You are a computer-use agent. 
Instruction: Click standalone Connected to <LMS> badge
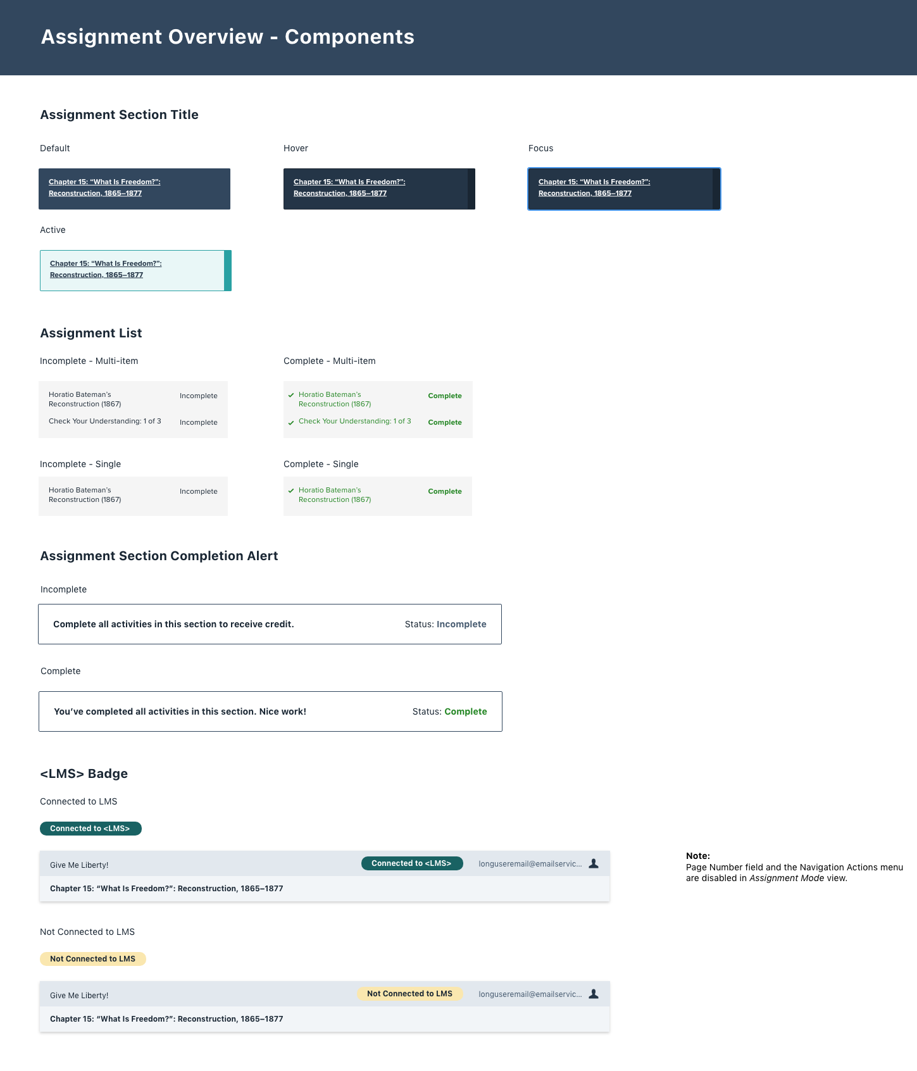[x=90, y=829]
